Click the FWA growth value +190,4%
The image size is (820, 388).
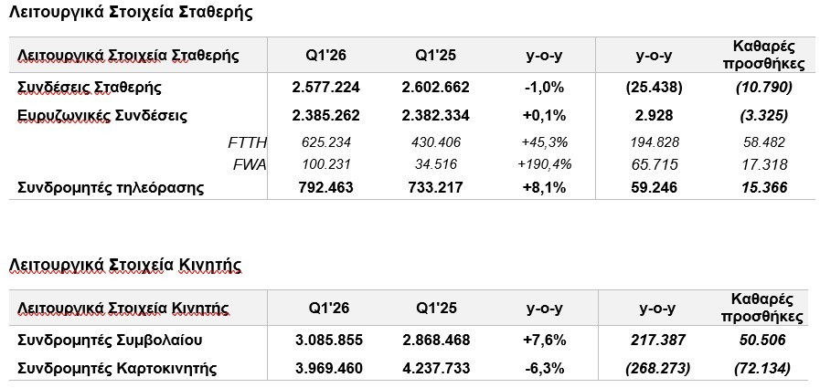(545, 164)
